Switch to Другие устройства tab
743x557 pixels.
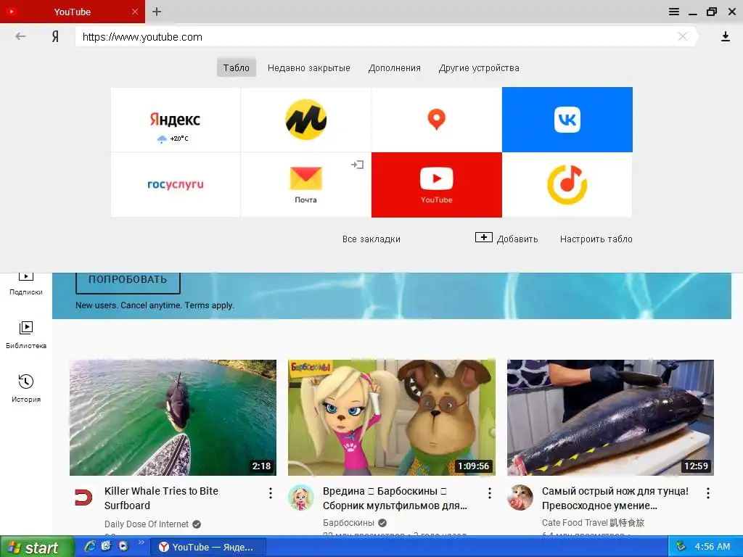[479, 67]
